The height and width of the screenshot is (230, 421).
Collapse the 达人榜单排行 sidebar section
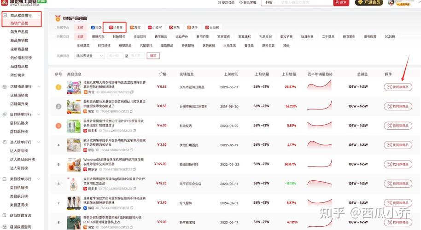point(39,142)
